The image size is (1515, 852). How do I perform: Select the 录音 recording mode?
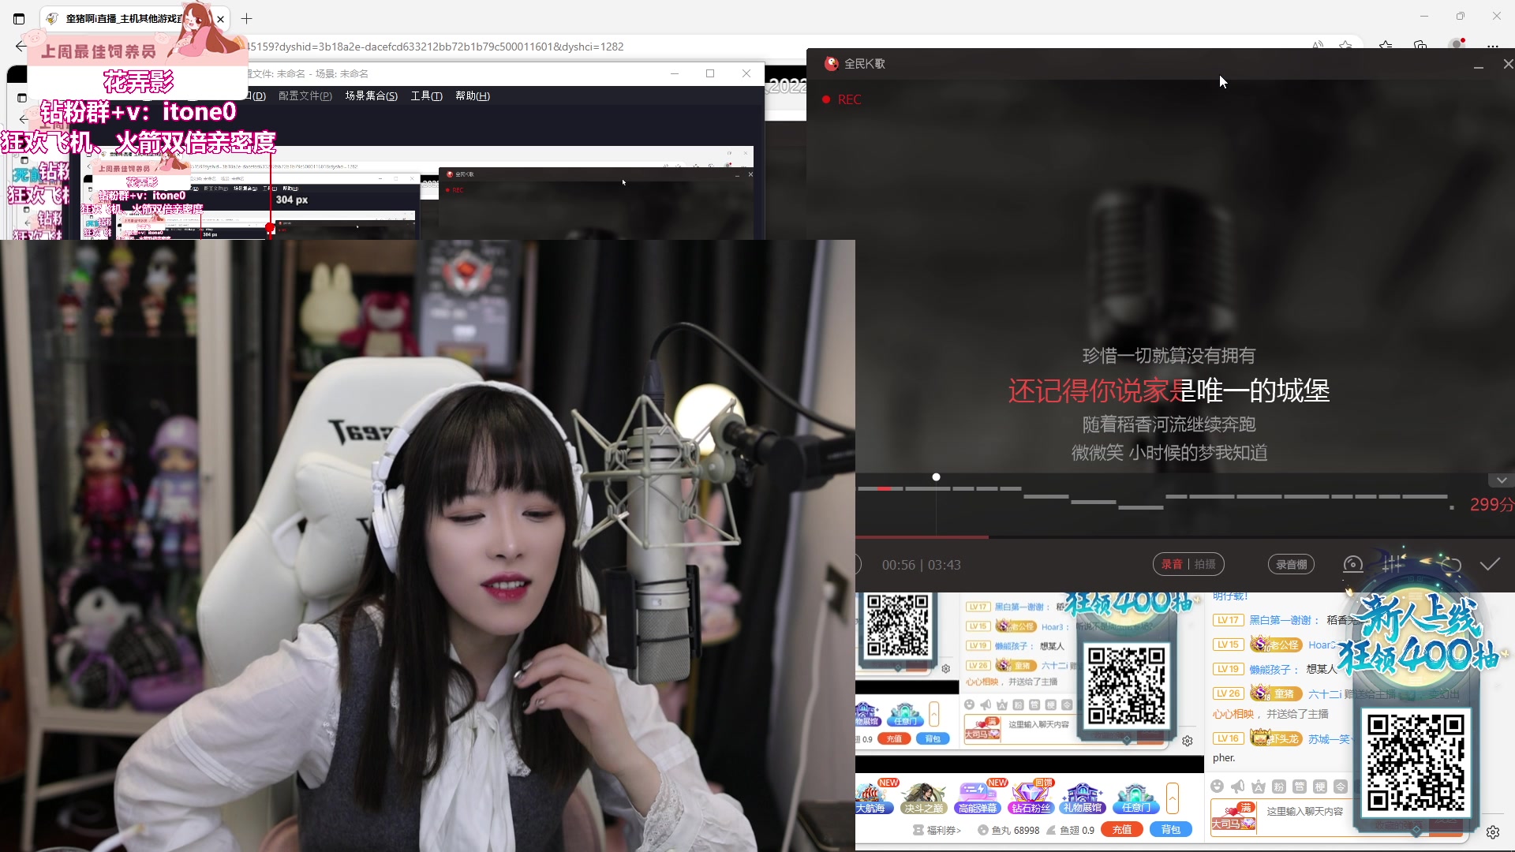click(x=1172, y=564)
